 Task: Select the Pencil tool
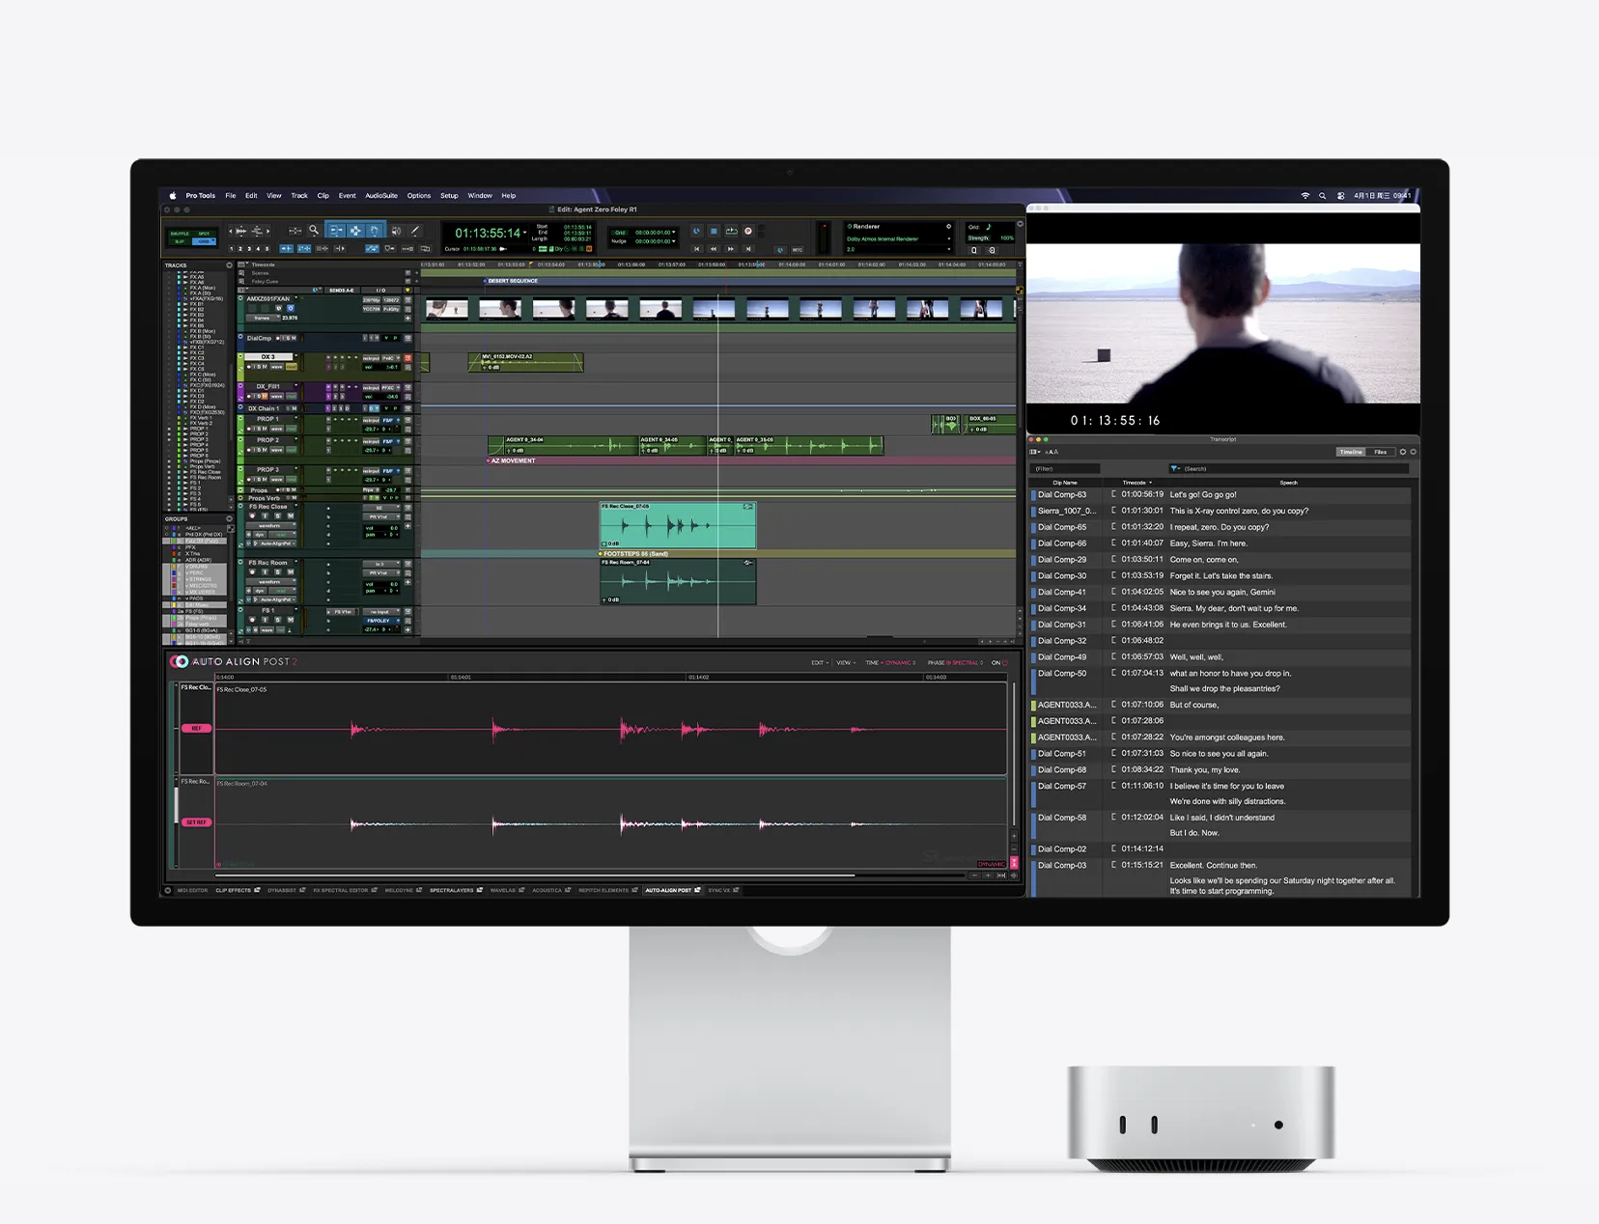click(x=415, y=231)
